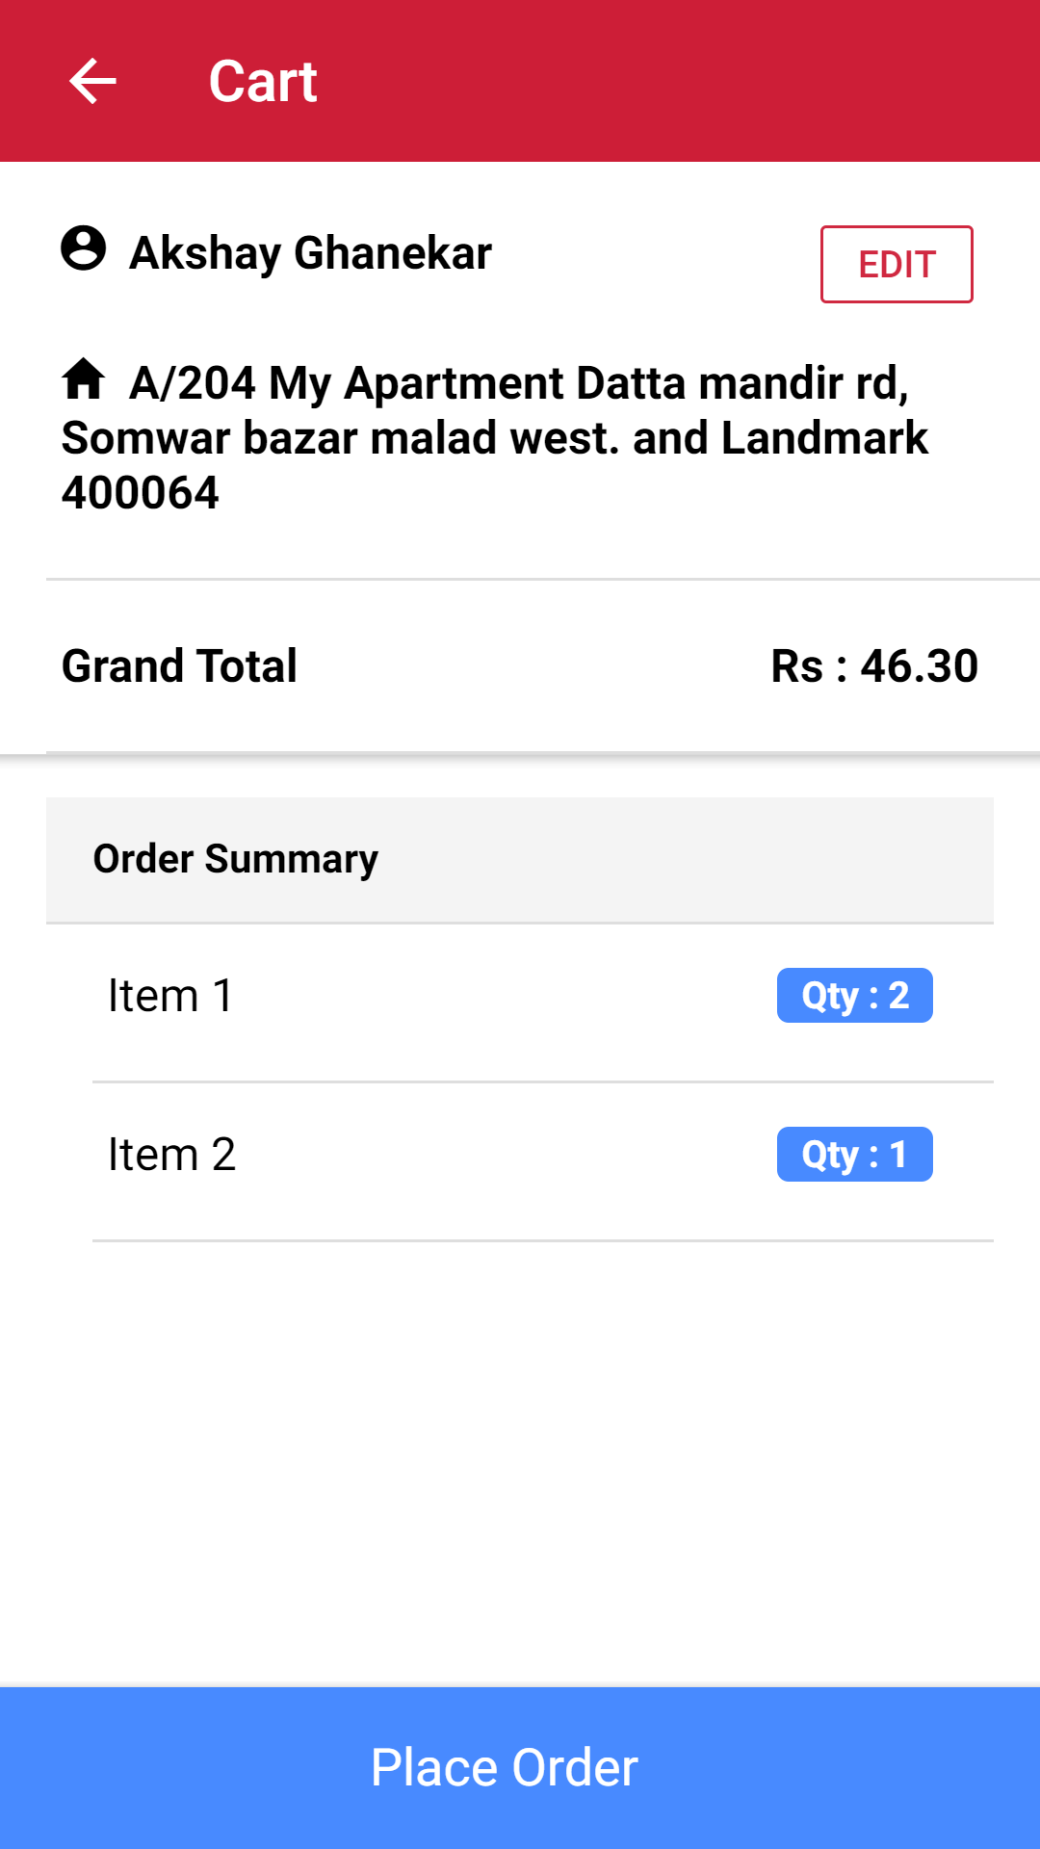Viewport: 1040px width, 1849px height.
Task: Select the Qty : 1 badge
Action: click(854, 1155)
